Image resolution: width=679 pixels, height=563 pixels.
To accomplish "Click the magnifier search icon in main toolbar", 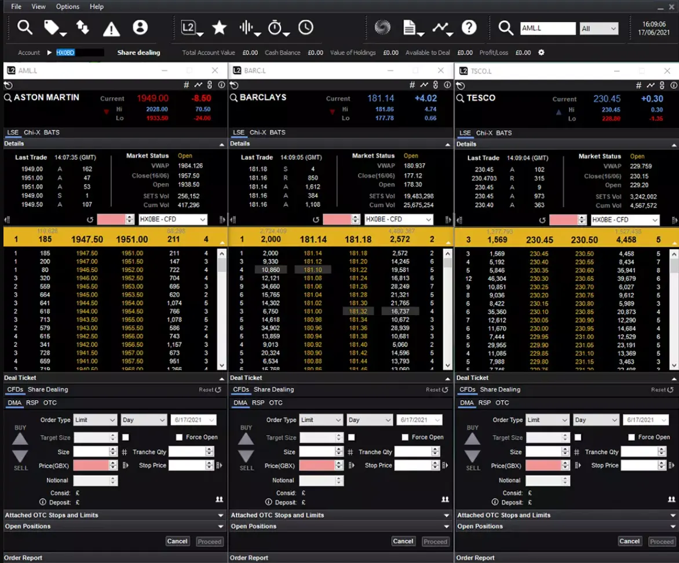I will [25, 28].
